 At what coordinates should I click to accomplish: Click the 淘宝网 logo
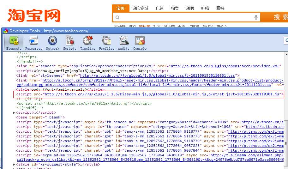pyautogui.click(x=34, y=15)
